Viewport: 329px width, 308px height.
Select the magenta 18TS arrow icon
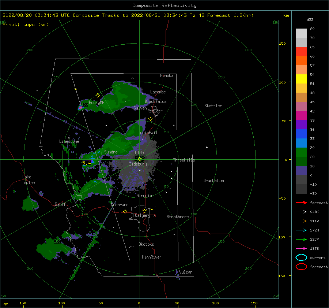[x=301, y=249]
